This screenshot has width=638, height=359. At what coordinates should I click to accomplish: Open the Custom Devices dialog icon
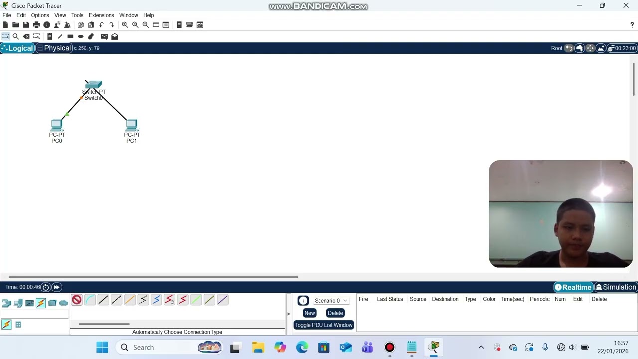pos(166,25)
